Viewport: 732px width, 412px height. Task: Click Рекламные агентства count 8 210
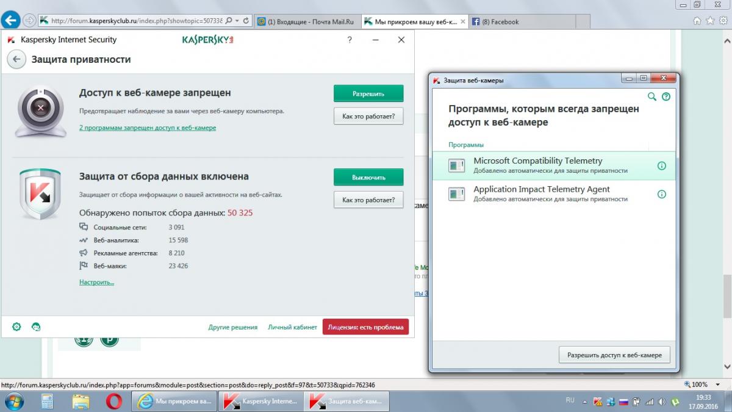pyautogui.click(x=176, y=253)
